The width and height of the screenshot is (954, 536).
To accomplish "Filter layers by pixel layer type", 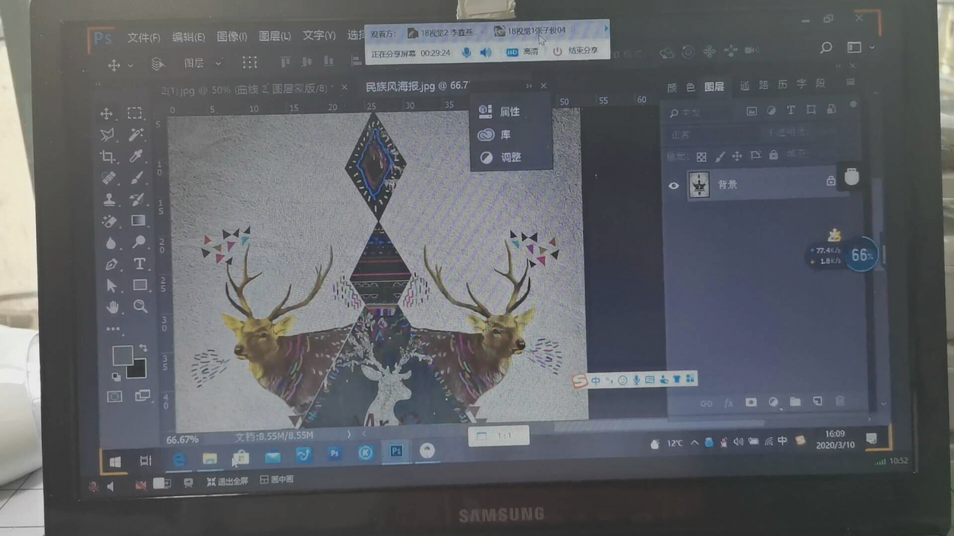I will [x=752, y=111].
